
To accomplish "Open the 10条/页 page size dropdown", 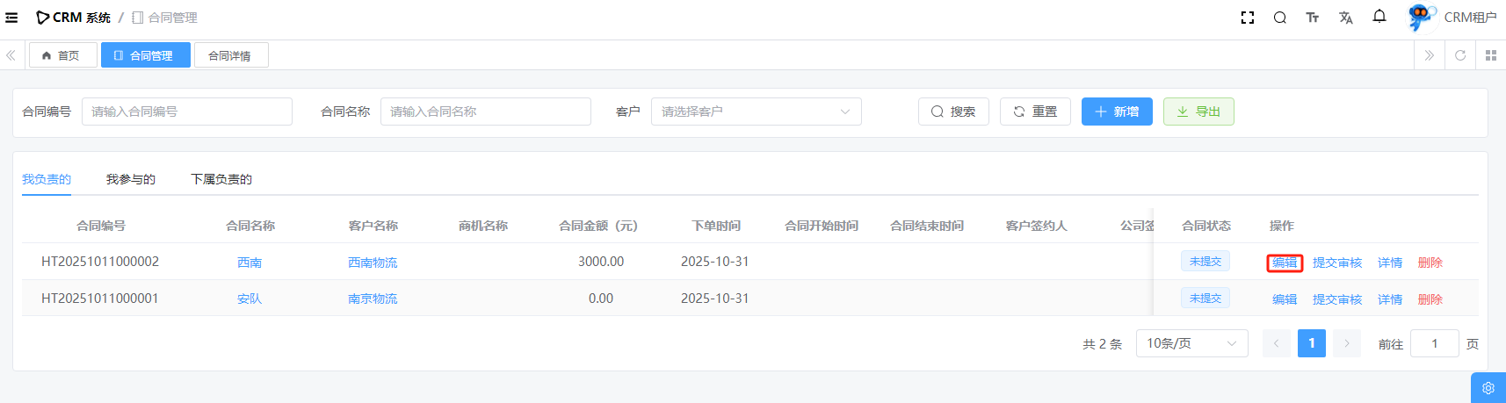I will pos(1191,343).
